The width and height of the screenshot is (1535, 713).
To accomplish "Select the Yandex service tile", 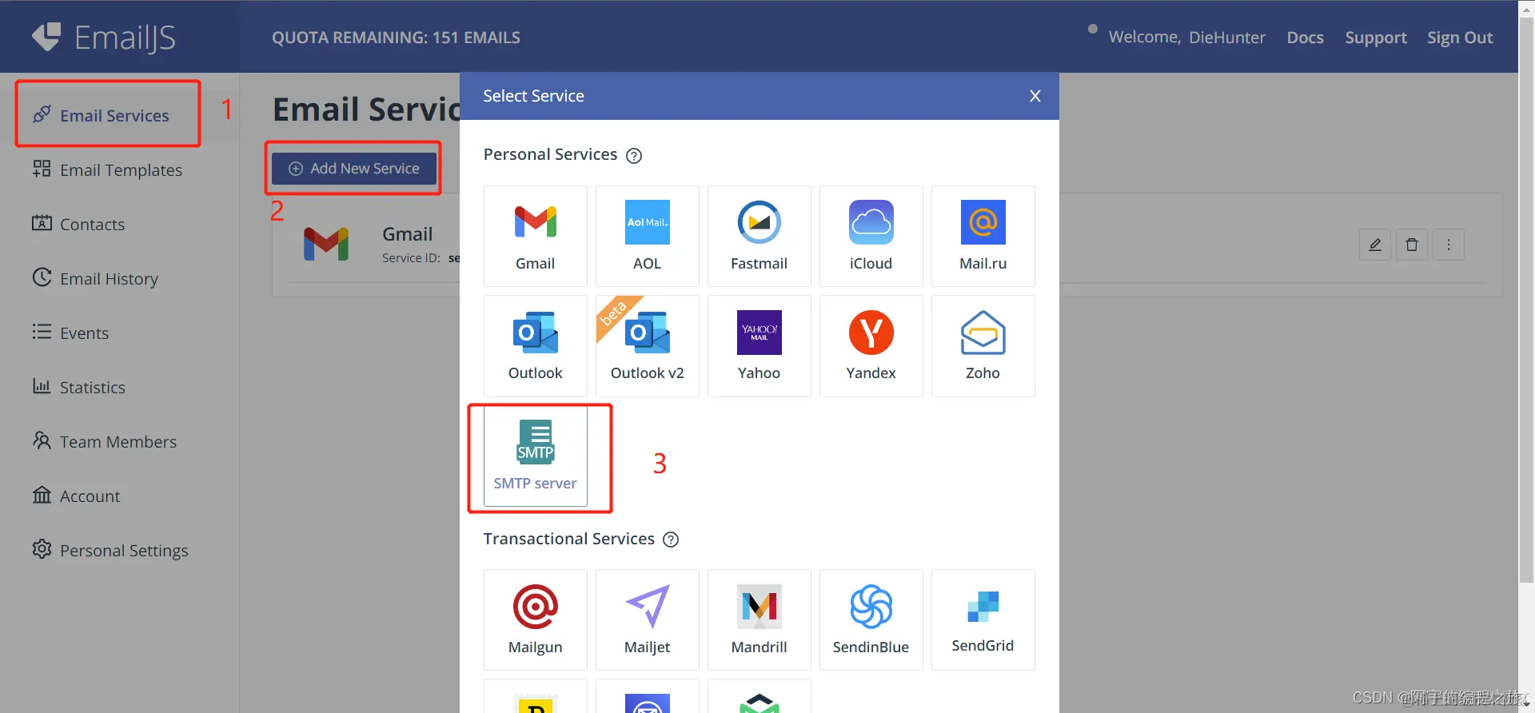I will click(x=871, y=345).
